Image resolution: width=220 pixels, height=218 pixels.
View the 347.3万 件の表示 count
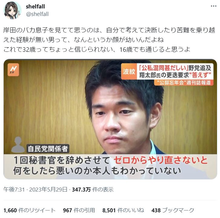point(93,190)
